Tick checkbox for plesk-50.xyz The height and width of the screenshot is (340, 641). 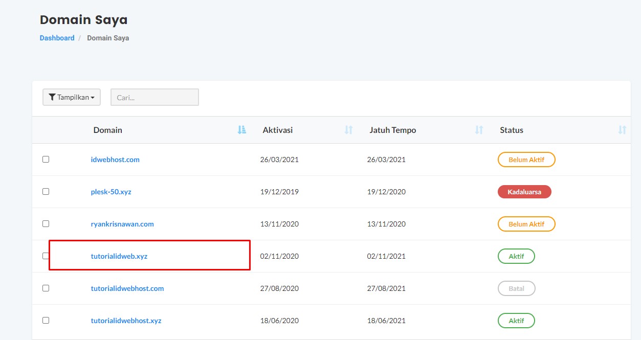coord(46,192)
